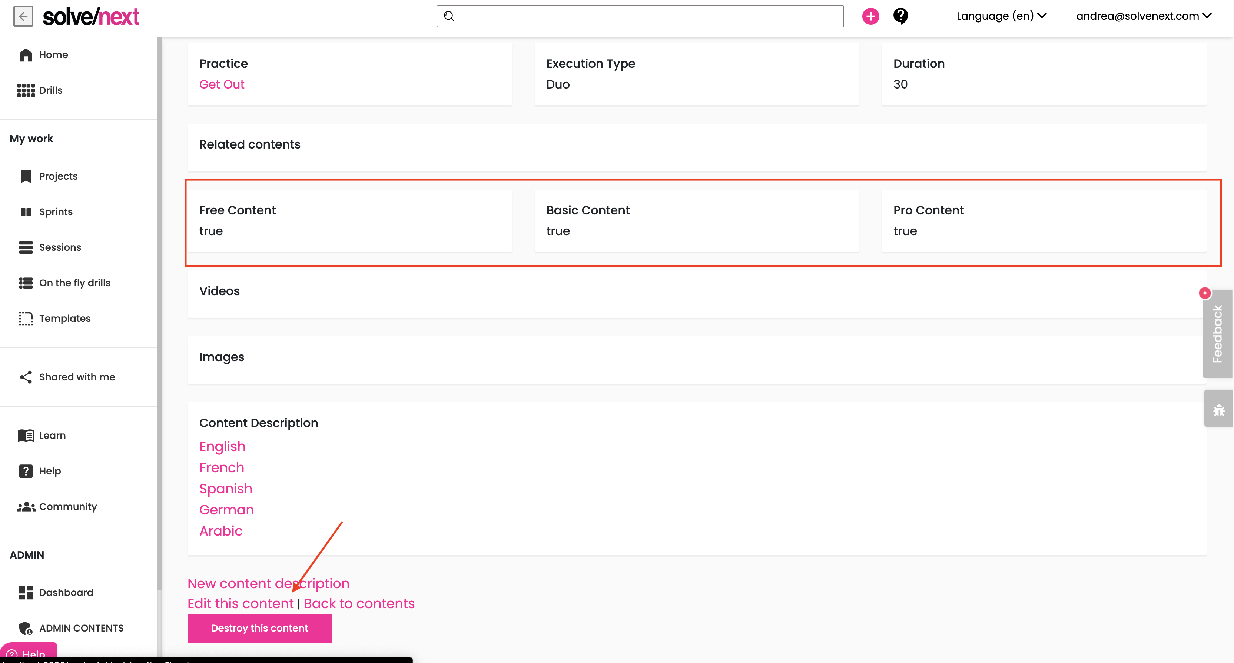Open the Feedback side tab

[1217, 334]
